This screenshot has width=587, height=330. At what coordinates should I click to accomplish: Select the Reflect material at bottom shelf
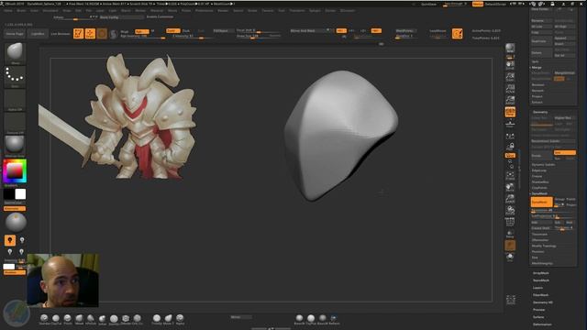coord(334,319)
